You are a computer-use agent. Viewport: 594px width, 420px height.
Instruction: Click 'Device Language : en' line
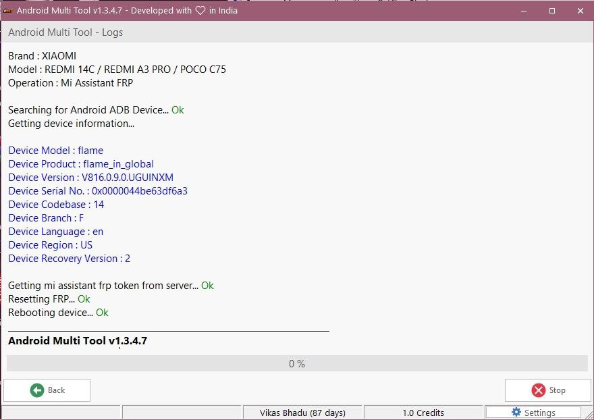(x=55, y=232)
